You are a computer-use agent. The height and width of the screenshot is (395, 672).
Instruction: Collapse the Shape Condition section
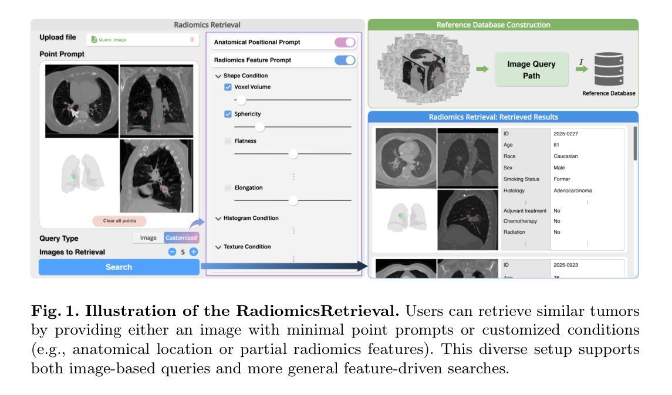pos(218,76)
